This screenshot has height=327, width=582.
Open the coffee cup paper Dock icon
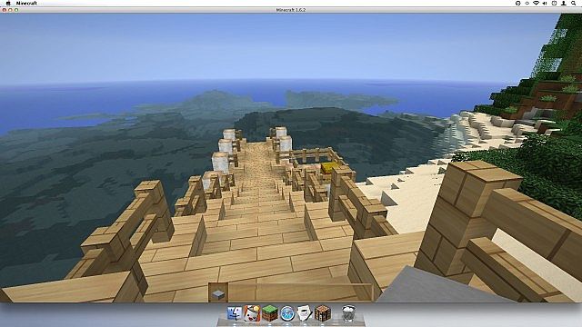[x=305, y=313]
